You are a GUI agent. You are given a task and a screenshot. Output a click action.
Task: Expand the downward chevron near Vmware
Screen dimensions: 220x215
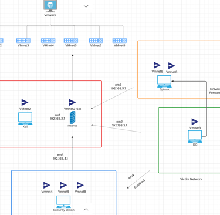(86, 6)
